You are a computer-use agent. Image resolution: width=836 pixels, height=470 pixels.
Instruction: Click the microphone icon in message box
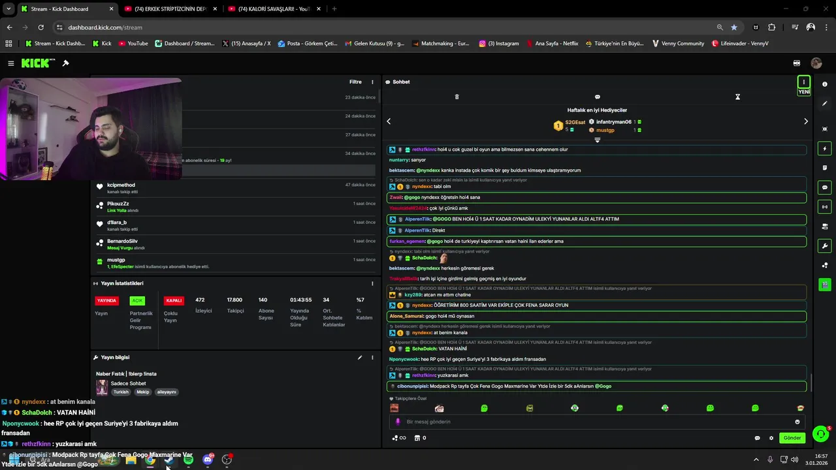point(398,422)
